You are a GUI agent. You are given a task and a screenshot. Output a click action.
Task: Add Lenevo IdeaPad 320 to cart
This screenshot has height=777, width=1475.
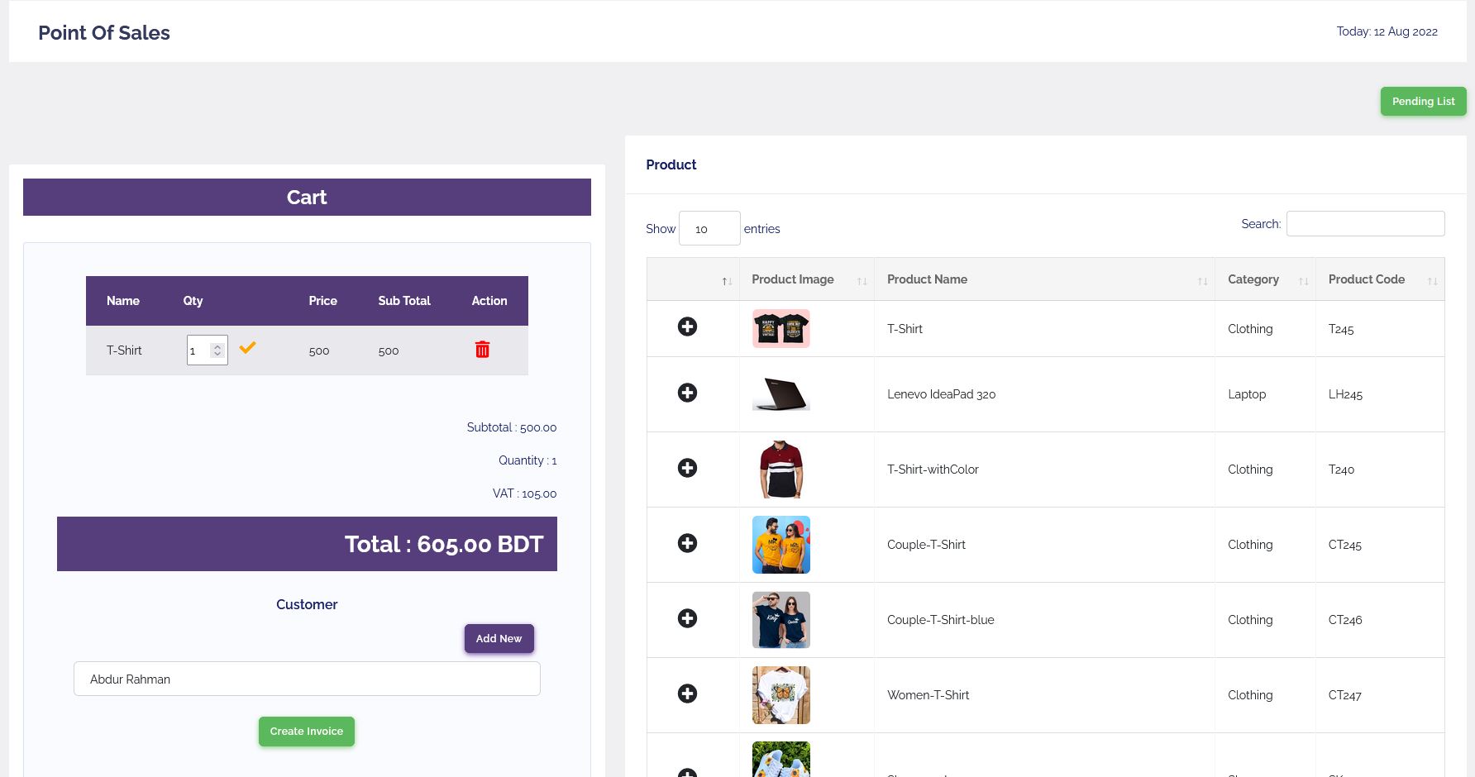[x=687, y=393]
